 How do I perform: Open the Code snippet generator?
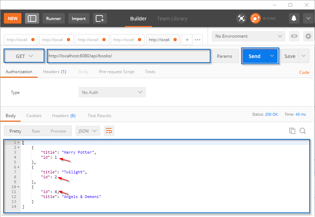coord(304,72)
